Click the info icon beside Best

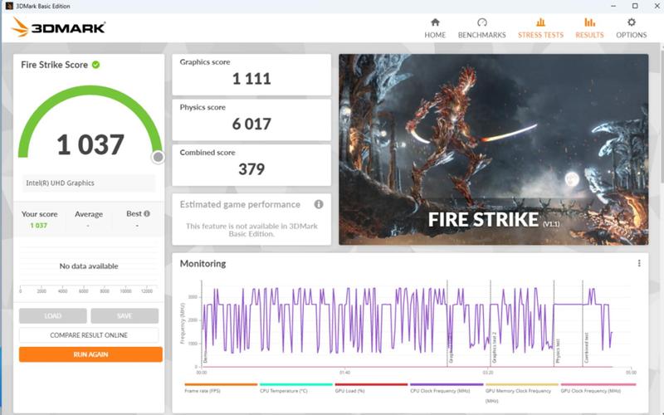(147, 213)
